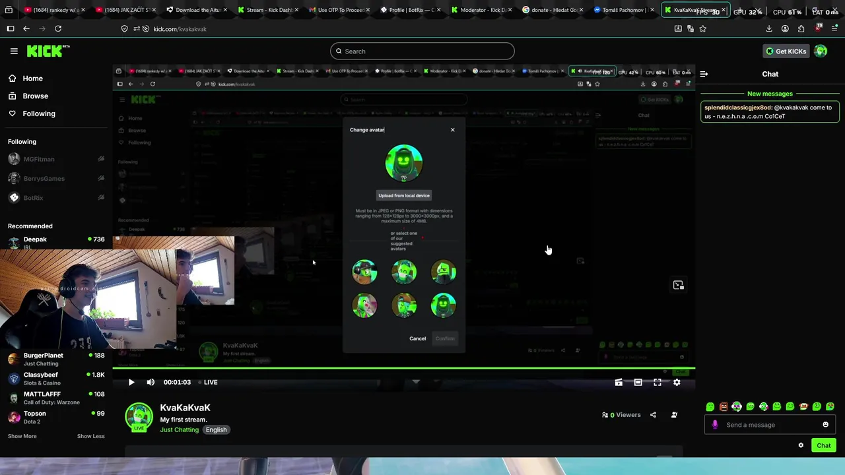
Task: Focus the Kick Search field
Action: tap(422, 51)
